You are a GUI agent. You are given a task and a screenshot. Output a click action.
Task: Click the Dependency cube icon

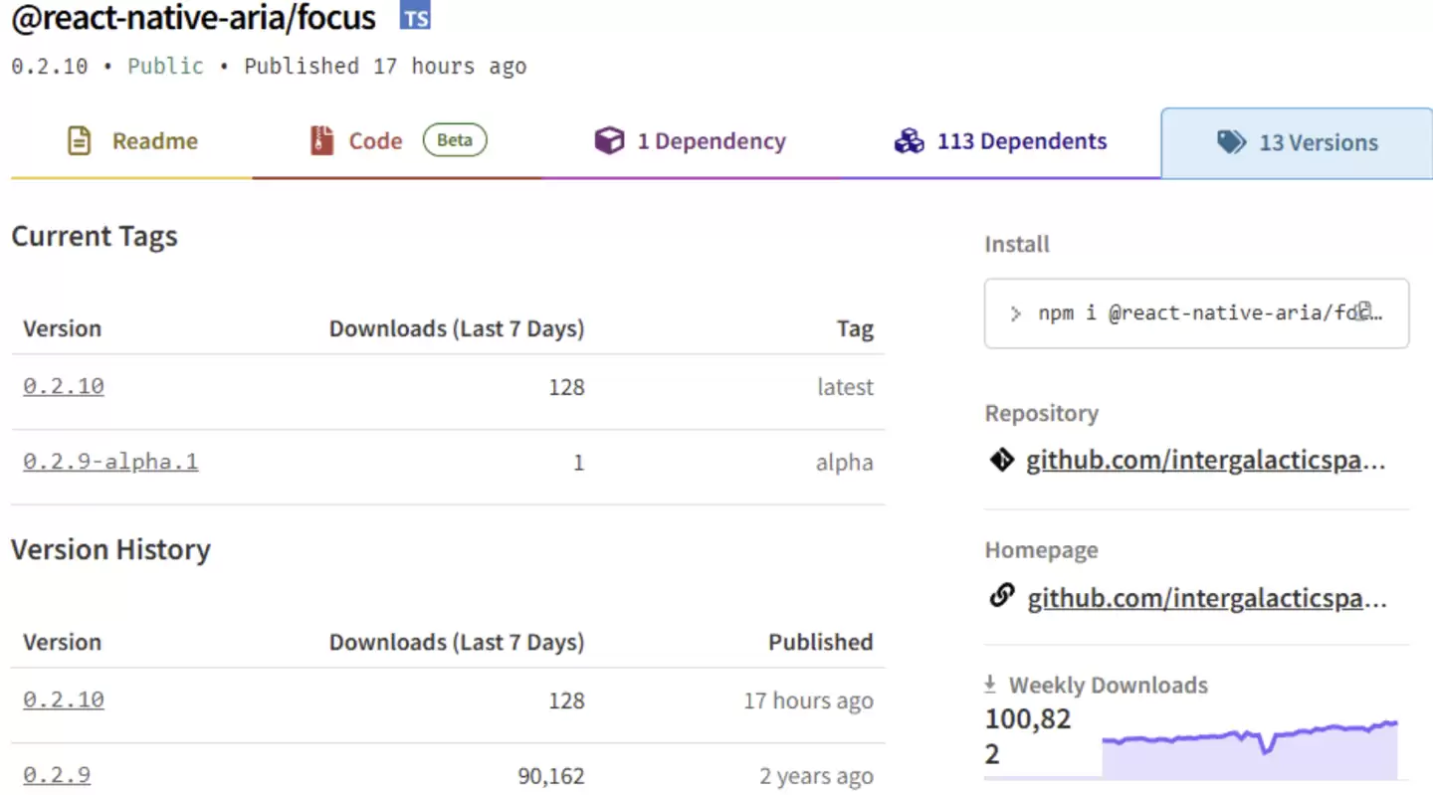click(609, 140)
